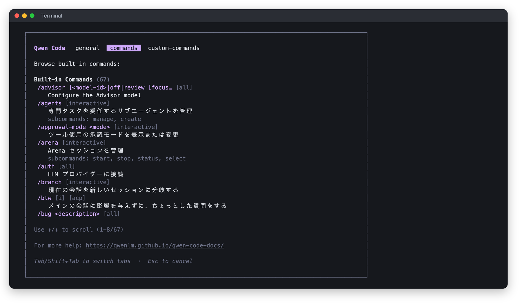Switch to the general tab
The width and height of the screenshot is (522, 306).
(x=87, y=48)
